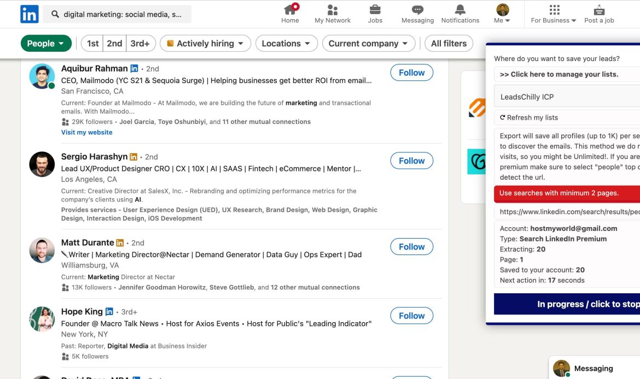Screen dimensions: 640x379
Task: Open the Me profile menu
Action: 502,14
